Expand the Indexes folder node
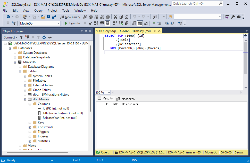The width and height of the screenshot is (250, 163). point(30,137)
